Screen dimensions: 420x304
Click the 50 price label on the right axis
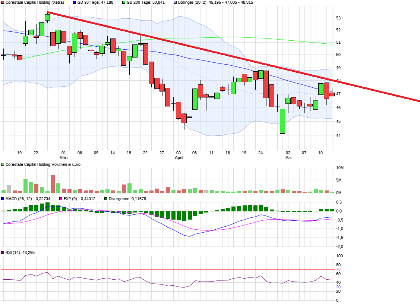[339, 54]
